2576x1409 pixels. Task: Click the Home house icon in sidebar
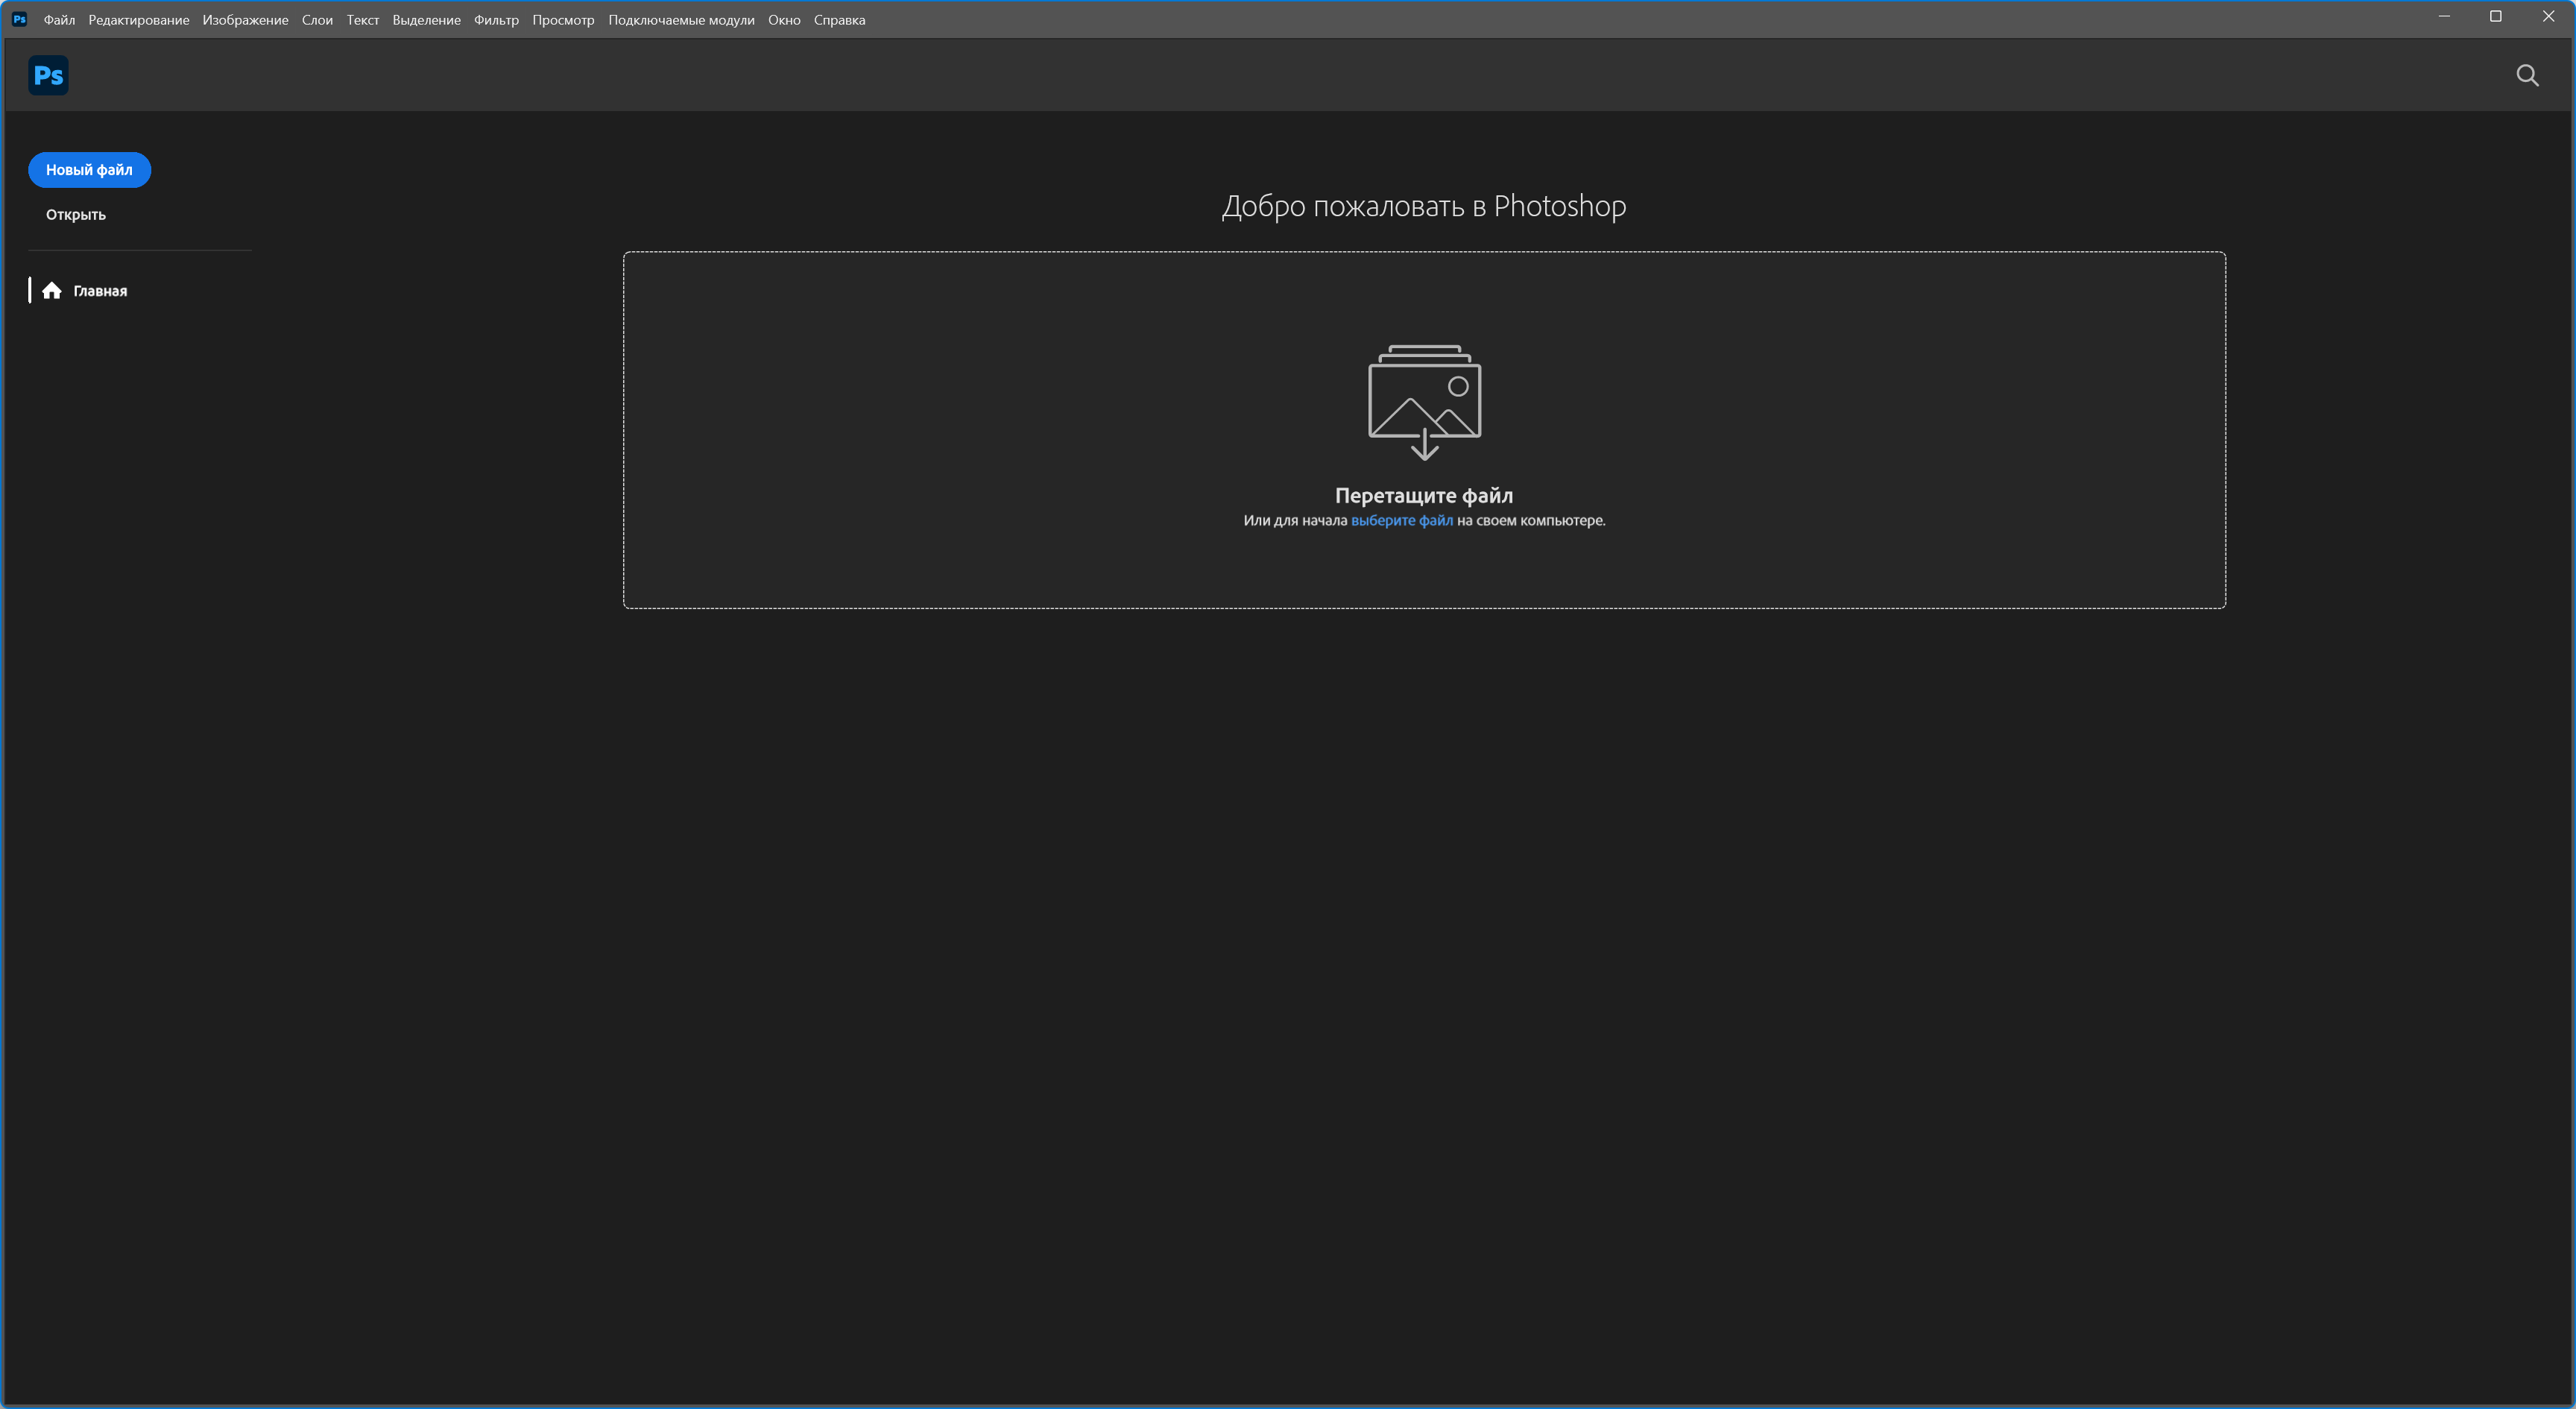point(52,291)
